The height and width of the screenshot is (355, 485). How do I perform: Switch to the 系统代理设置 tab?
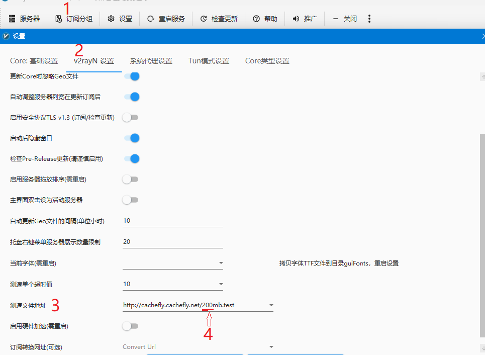tap(153, 60)
